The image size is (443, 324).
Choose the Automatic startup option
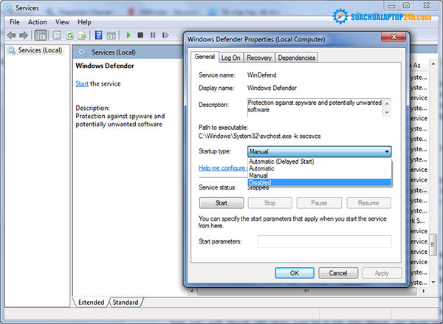[320, 168]
